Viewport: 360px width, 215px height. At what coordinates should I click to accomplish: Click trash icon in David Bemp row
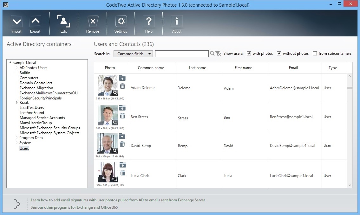point(122,144)
